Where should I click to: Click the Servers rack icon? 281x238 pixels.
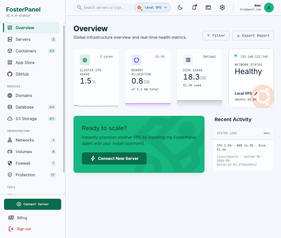(x=10, y=39)
